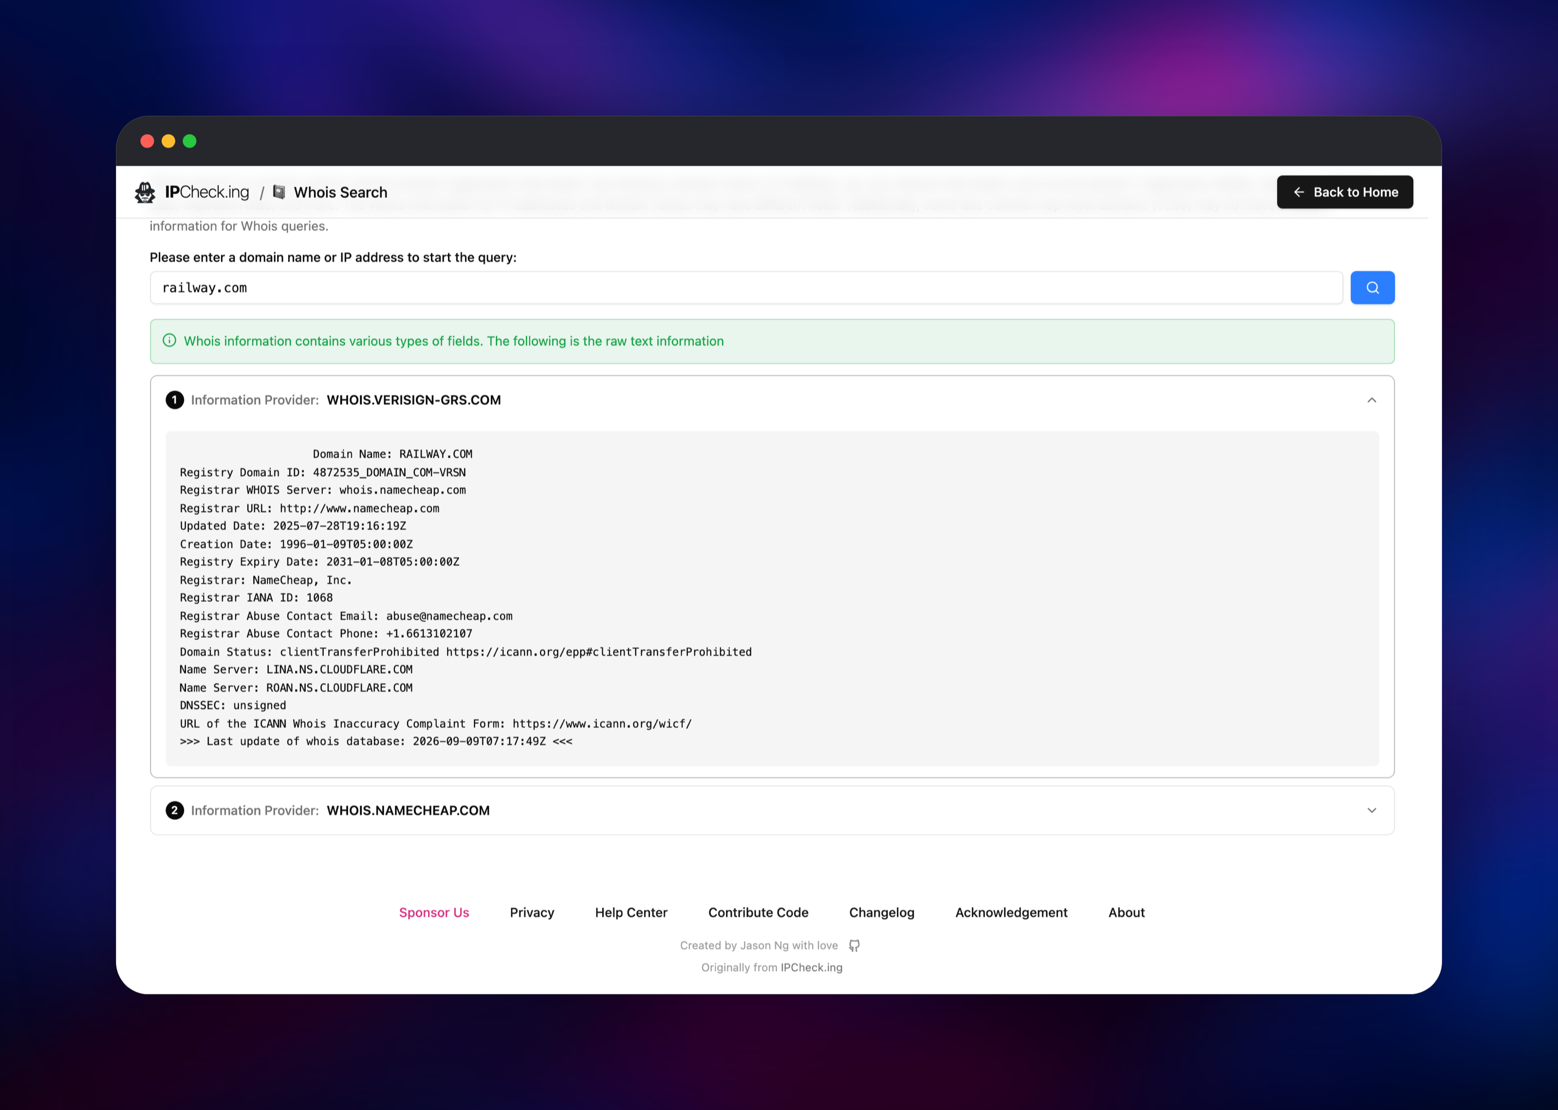Click the blue search magnifier button
The width and height of the screenshot is (1558, 1110).
click(1372, 288)
